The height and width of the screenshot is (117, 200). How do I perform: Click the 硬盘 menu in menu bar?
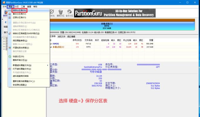click(11, 7)
